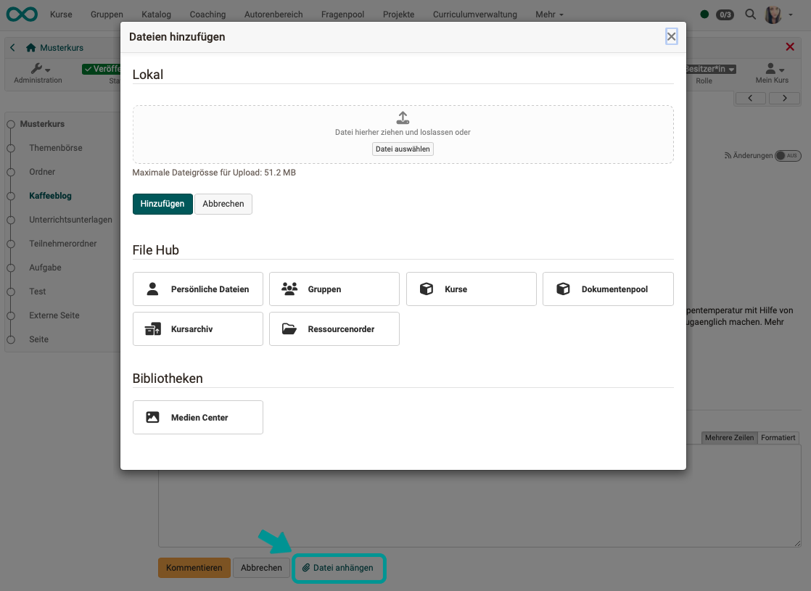Open Gruppen file source

pyautogui.click(x=334, y=289)
